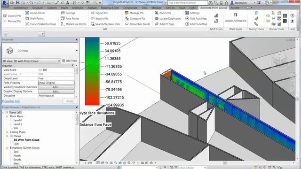Open the Collaborate tab
Screen dimensions: 301x169
tap(130, 8)
